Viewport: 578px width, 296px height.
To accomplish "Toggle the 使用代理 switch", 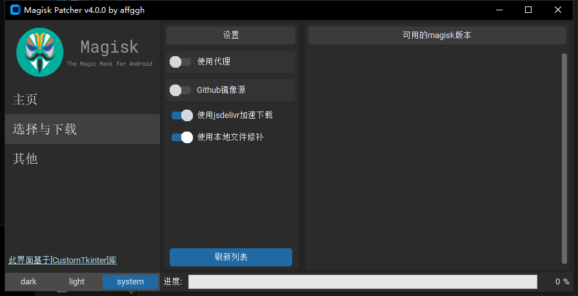I will pos(180,62).
